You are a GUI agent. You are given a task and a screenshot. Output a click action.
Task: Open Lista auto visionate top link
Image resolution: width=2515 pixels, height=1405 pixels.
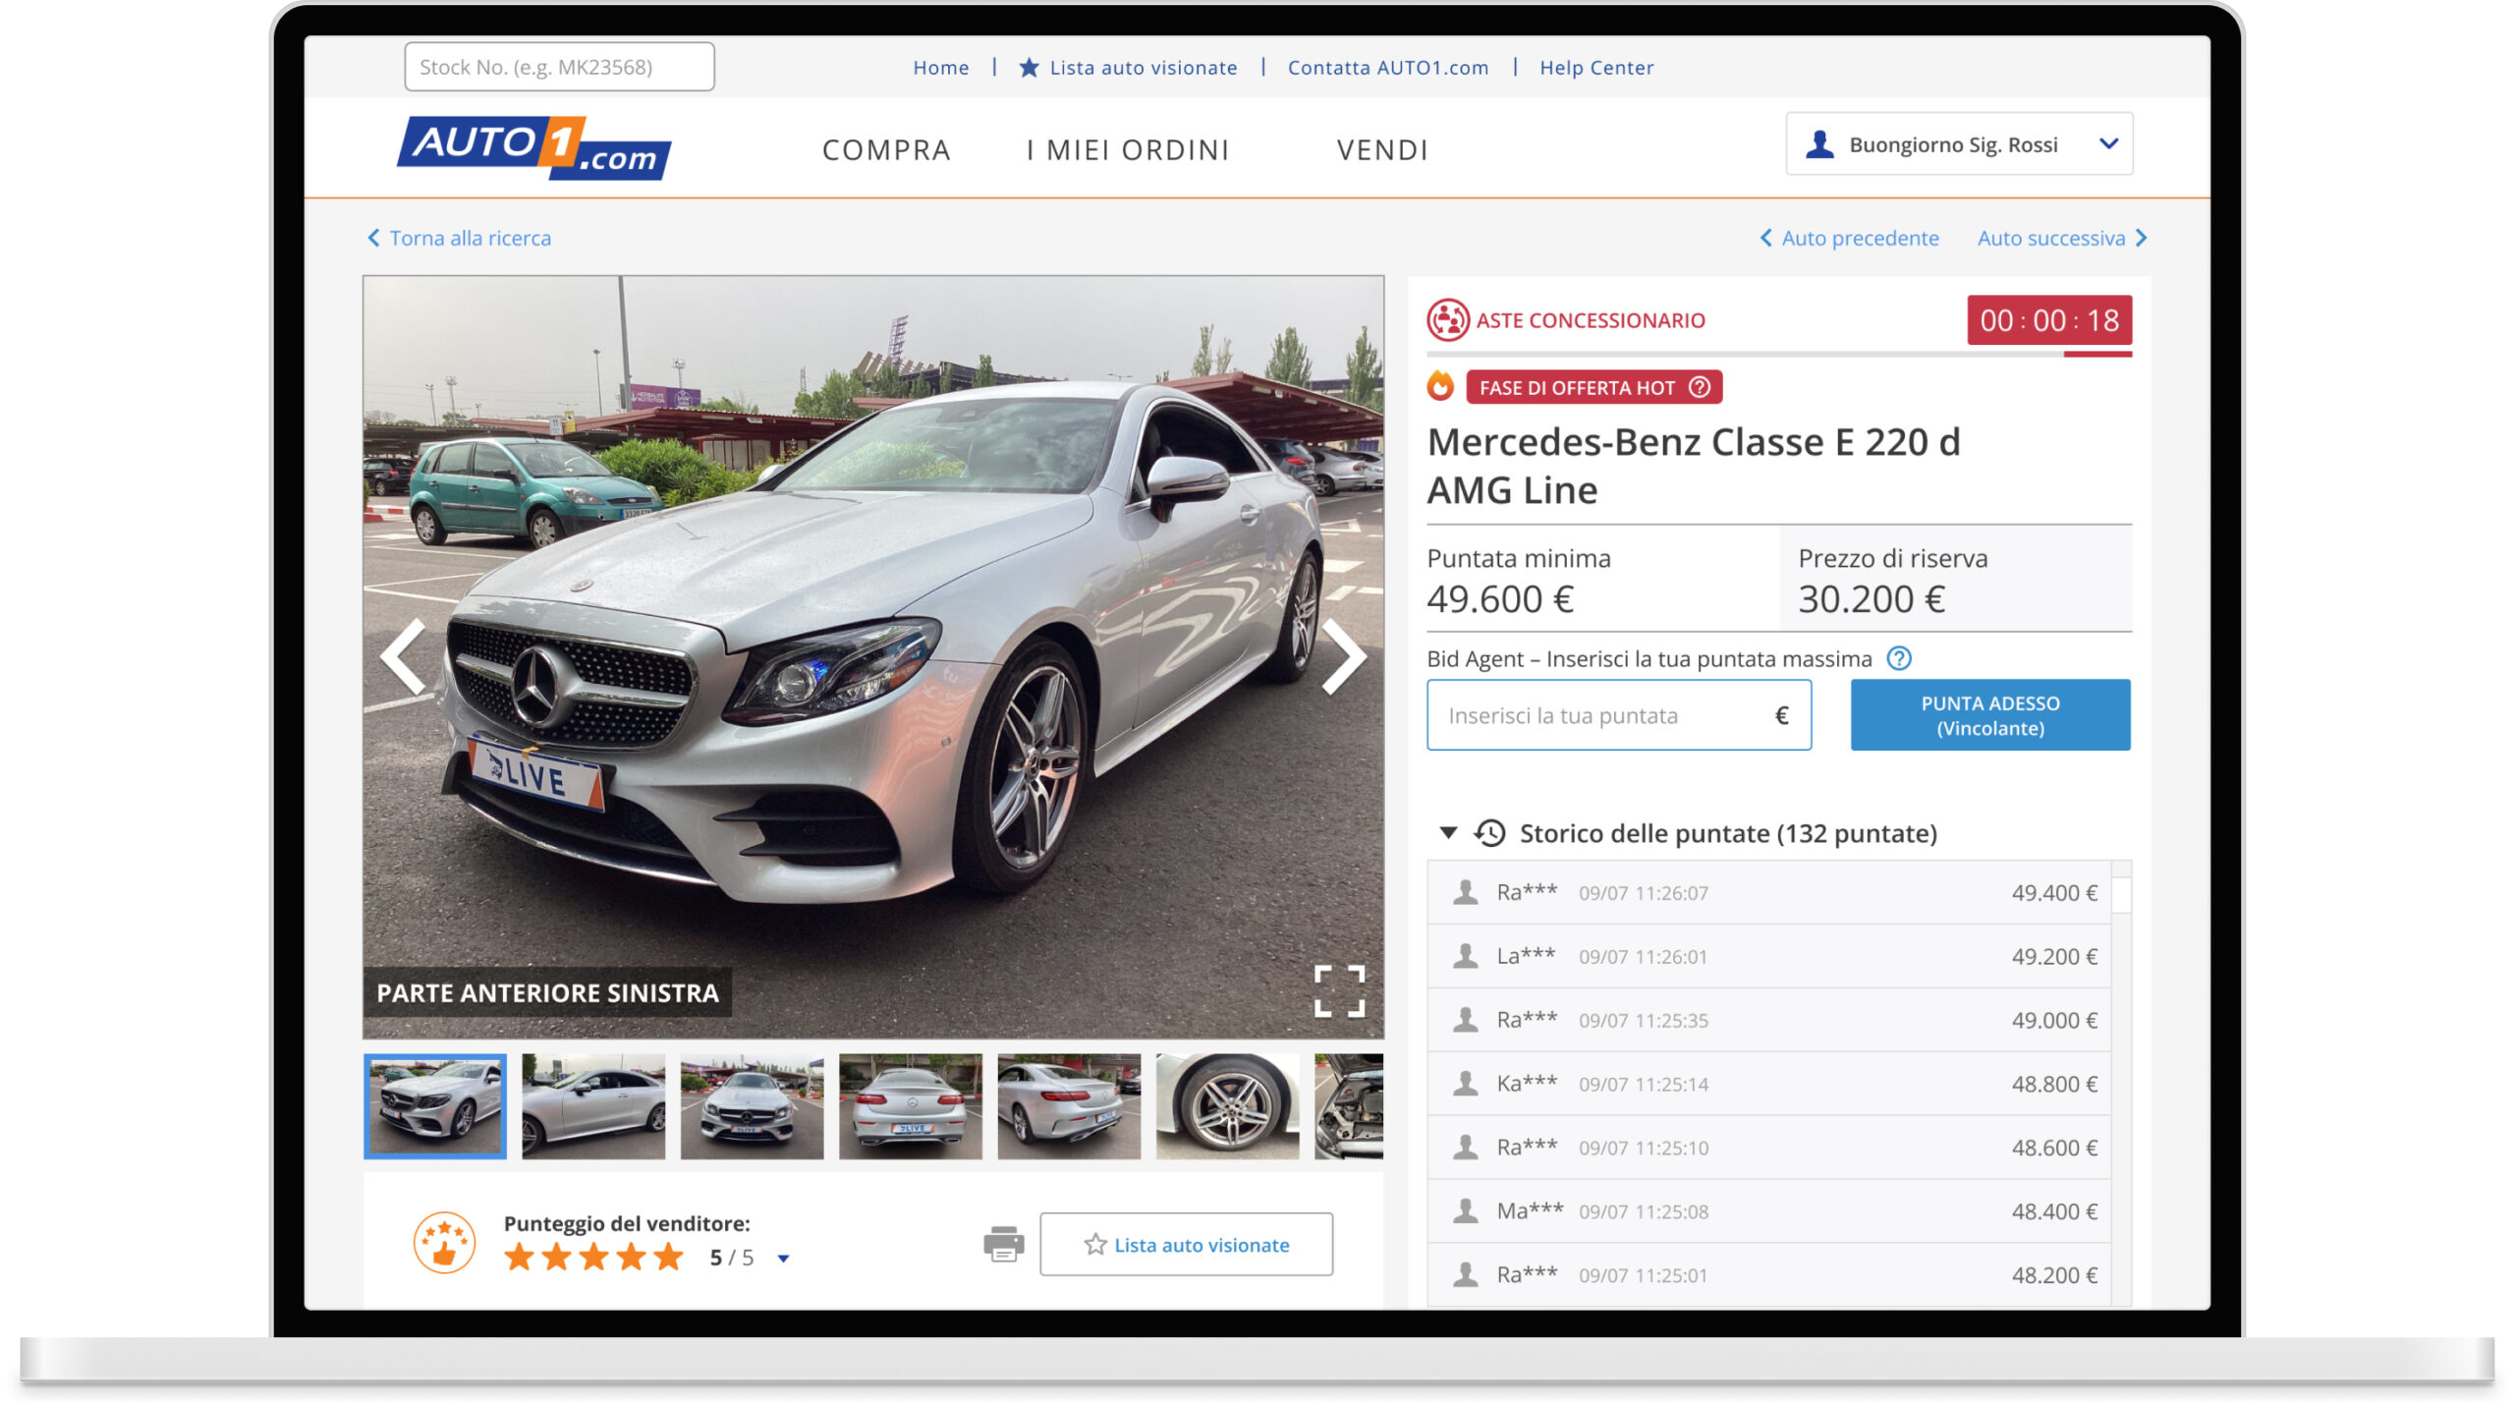(1143, 67)
